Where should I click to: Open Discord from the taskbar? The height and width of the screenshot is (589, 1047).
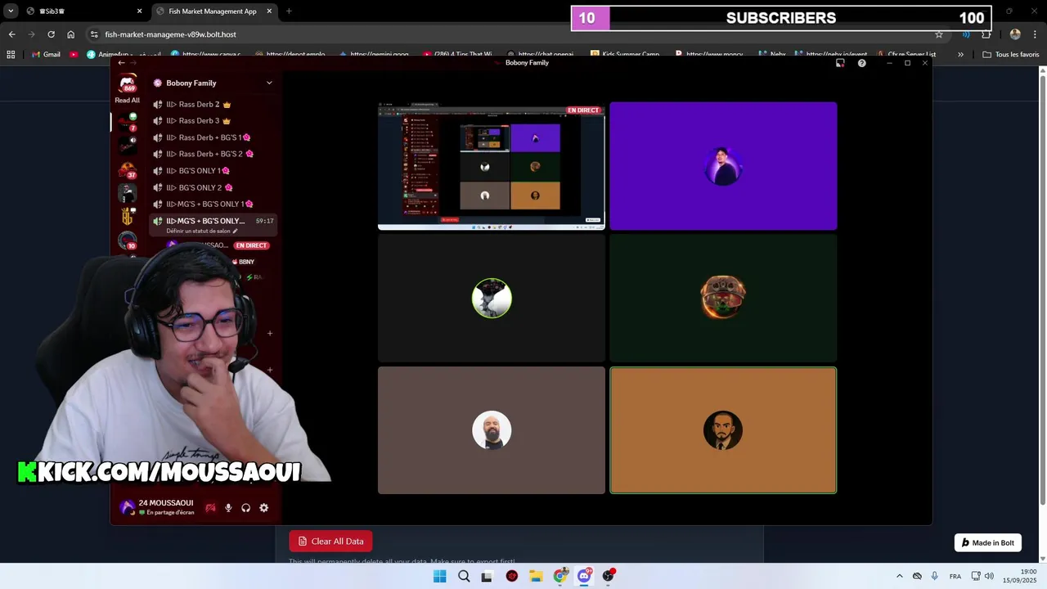tap(584, 576)
